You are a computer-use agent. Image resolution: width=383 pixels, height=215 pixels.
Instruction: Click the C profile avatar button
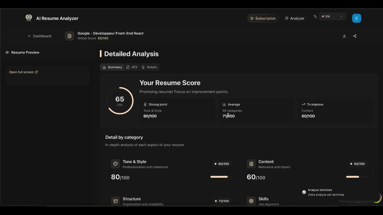[x=357, y=18]
